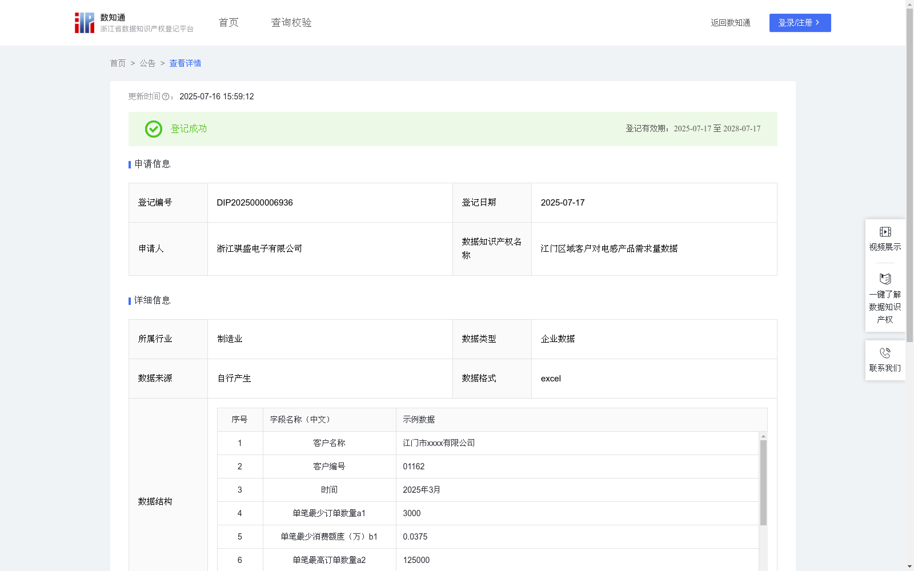Click the page scrollbar up arrow
The width and height of the screenshot is (914, 571).
[909, 4]
